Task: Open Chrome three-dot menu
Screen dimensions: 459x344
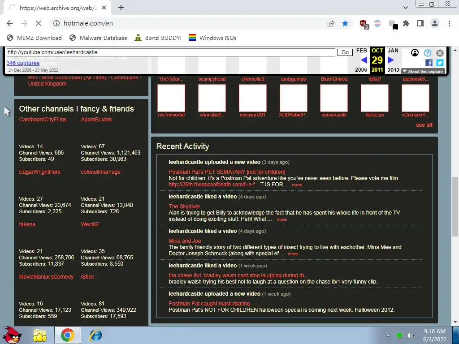Action: (449, 23)
